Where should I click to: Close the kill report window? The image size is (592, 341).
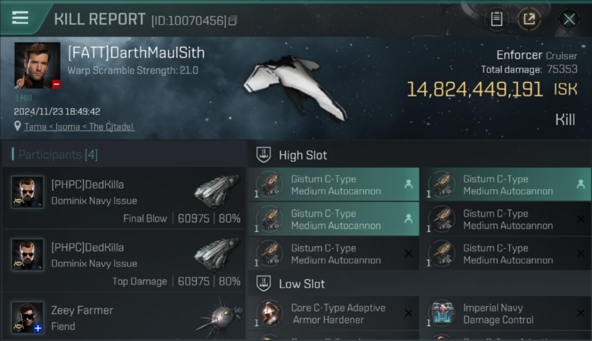point(569,19)
